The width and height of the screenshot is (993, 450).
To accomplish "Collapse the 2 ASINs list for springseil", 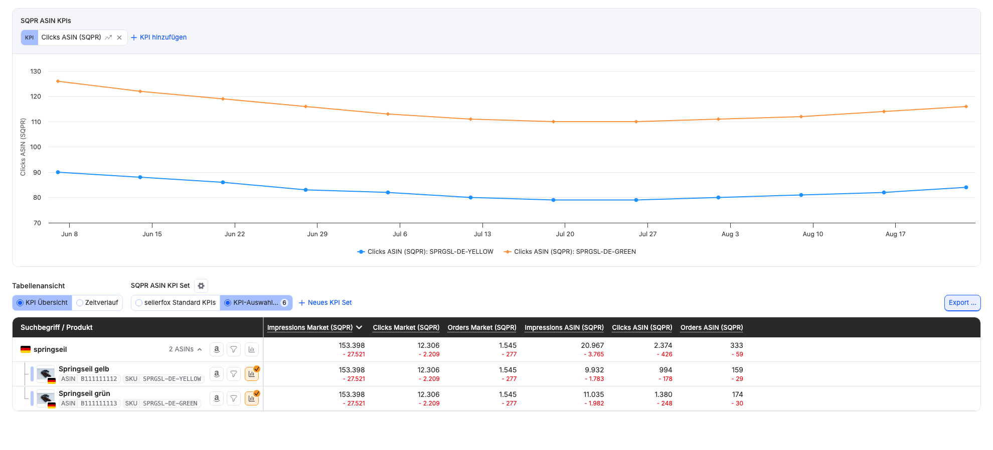I will (x=186, y=349).
